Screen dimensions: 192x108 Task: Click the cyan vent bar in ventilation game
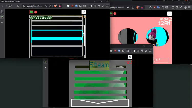(57, 39)
